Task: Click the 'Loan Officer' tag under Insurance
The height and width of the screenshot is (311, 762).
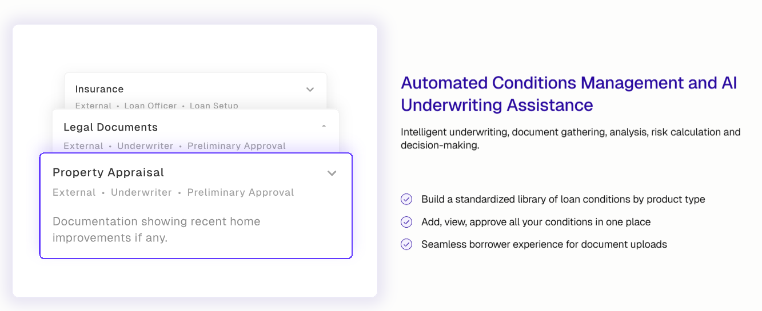Action: pos(151,106)
